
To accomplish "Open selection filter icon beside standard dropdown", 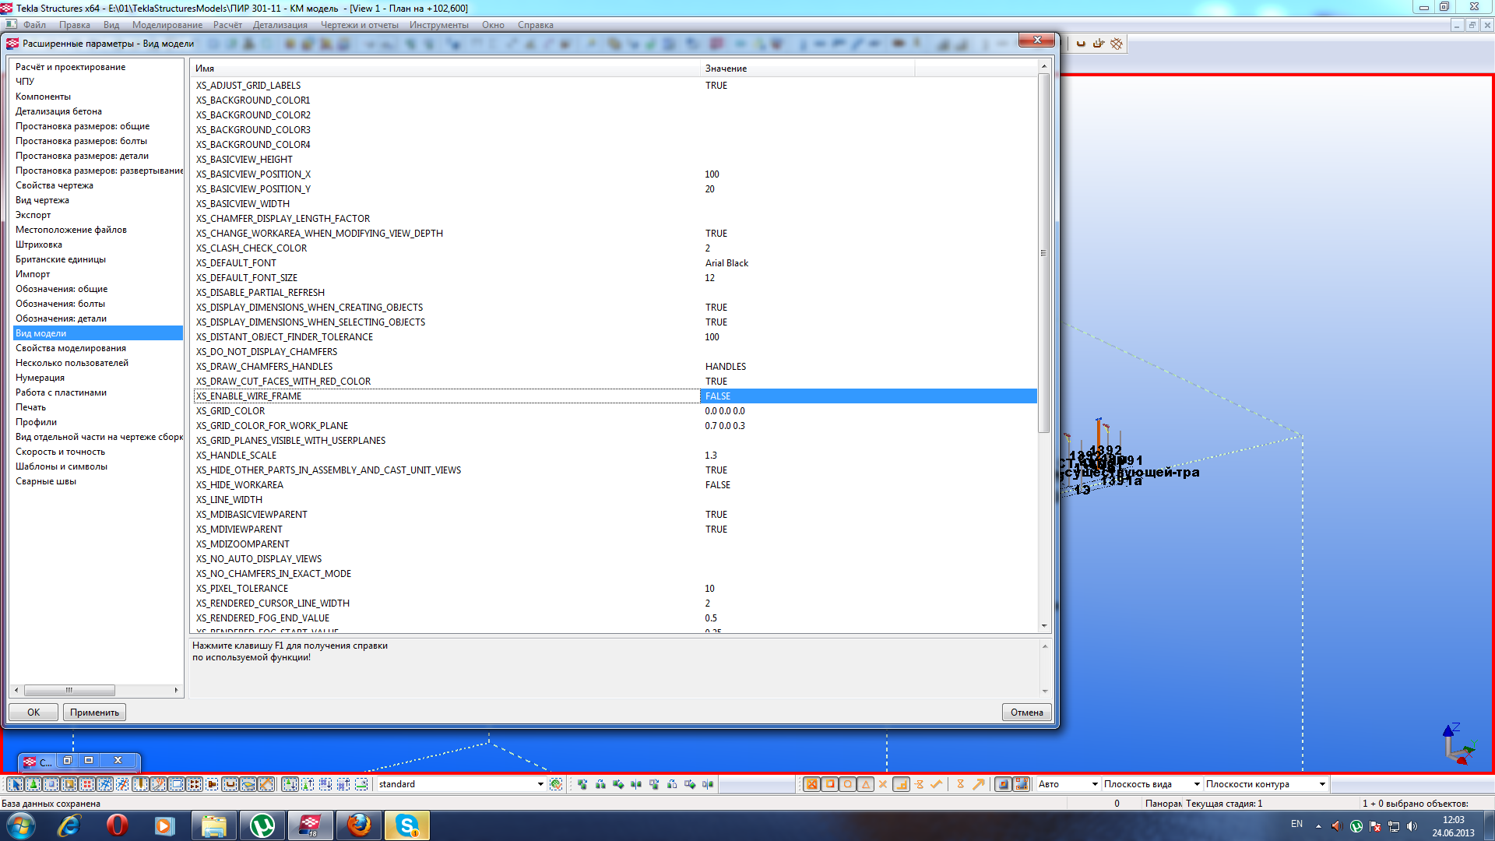I will (x=556, y=784).
